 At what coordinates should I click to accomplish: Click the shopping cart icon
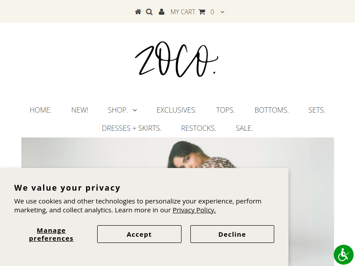[202, 12]
